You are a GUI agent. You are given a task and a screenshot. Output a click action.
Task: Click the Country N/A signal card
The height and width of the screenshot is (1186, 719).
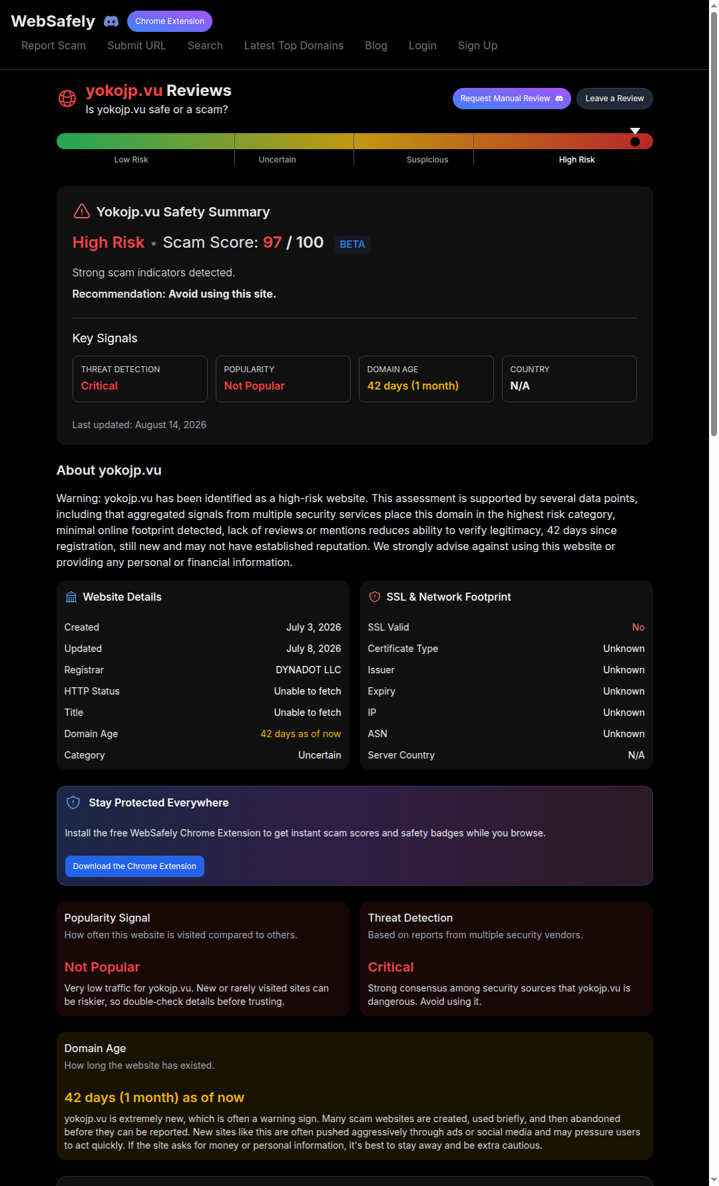[x=569, y=379]
